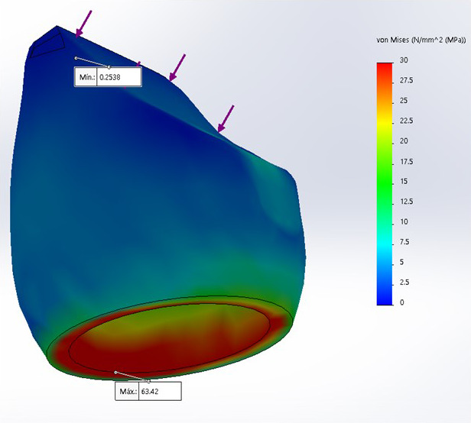471x423 pixels.
Task: Click the legend value 10
Action: pos(404,221)
